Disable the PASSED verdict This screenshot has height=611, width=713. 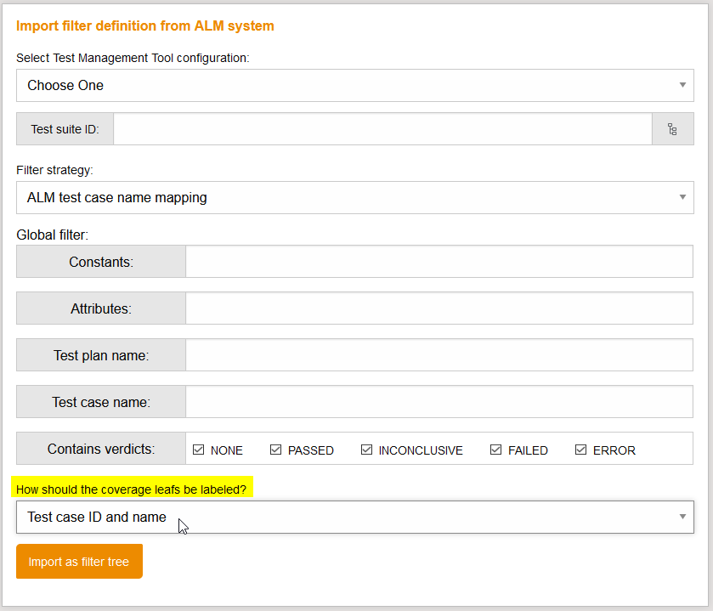click(275, 450)
